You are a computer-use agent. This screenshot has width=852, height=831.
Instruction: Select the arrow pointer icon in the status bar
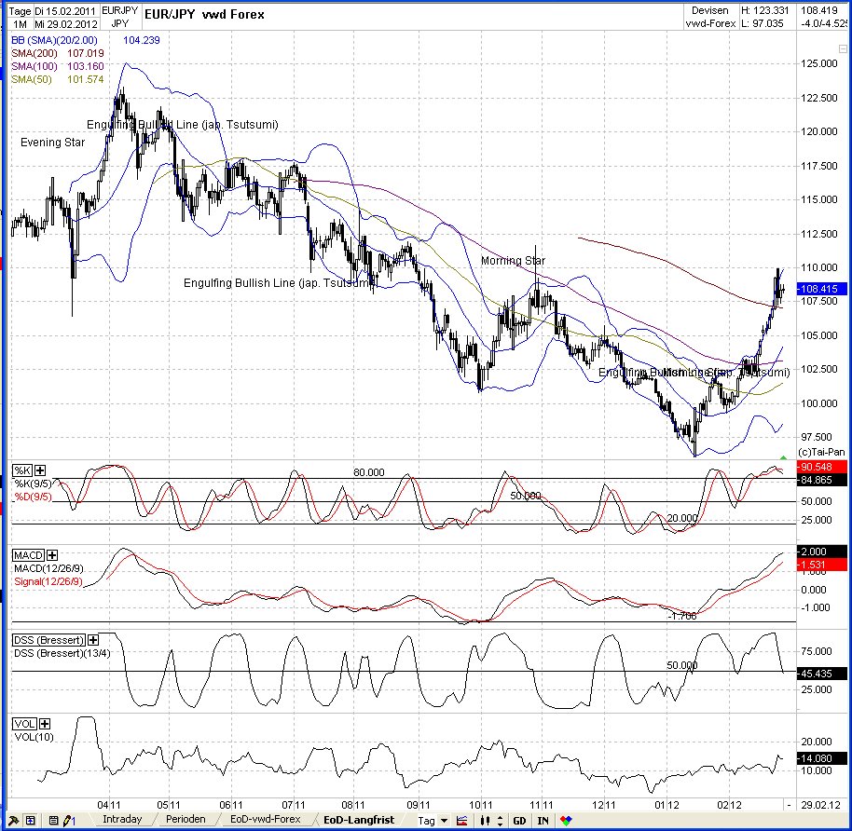[14, 819]
